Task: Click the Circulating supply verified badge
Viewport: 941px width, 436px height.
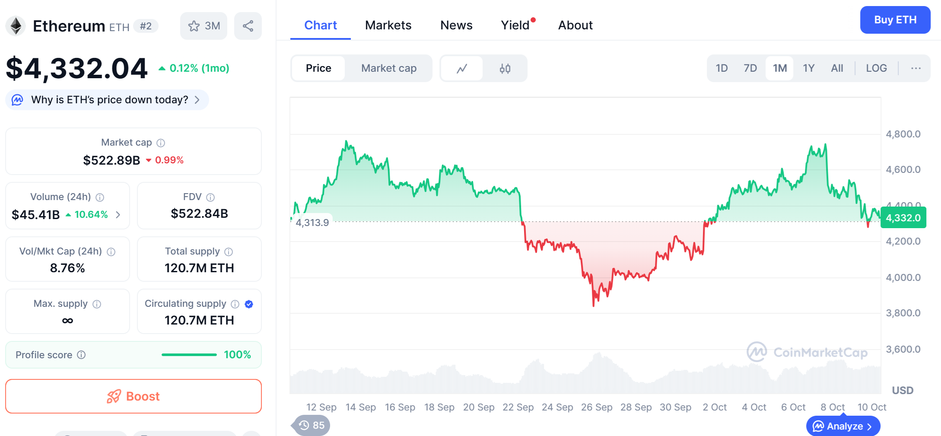Action: (249, 304)
